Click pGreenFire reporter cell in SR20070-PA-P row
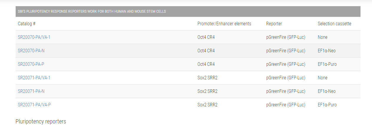Image resolution: width=372 pixels, height=129 pixels. [286, 64]
